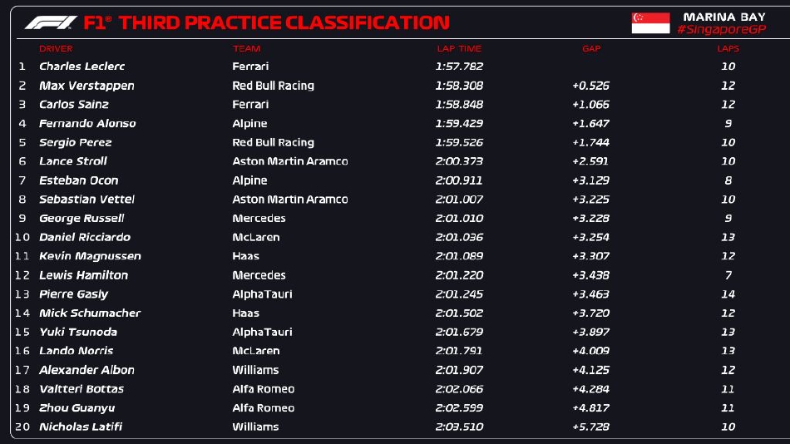Click Valtteri Bottas's lap time 2:02.066
790x444 pixels.
[x=458, y=389]
